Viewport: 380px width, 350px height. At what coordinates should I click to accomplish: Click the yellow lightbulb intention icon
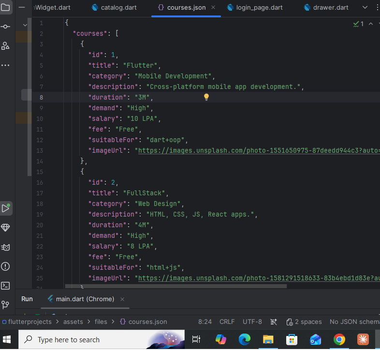click(x=206, y=97)
